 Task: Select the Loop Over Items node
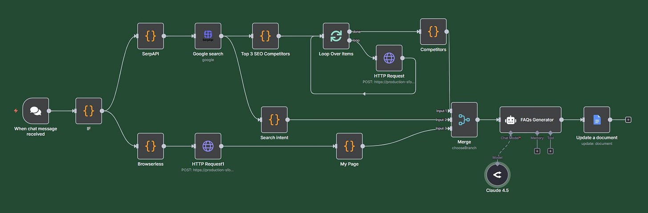point(336,36)
